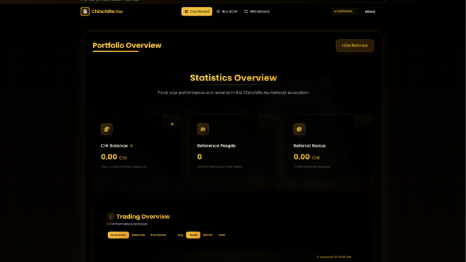Click the Updated 10:49:43 AM label
Screen dimensions: 466x262
point(336,257)
